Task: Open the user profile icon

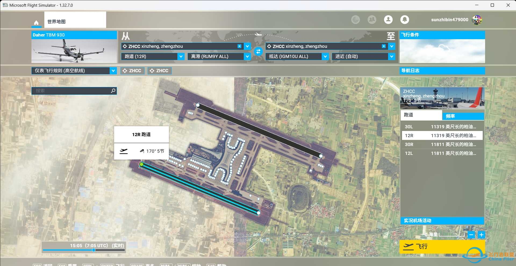Action: point(388,20)
